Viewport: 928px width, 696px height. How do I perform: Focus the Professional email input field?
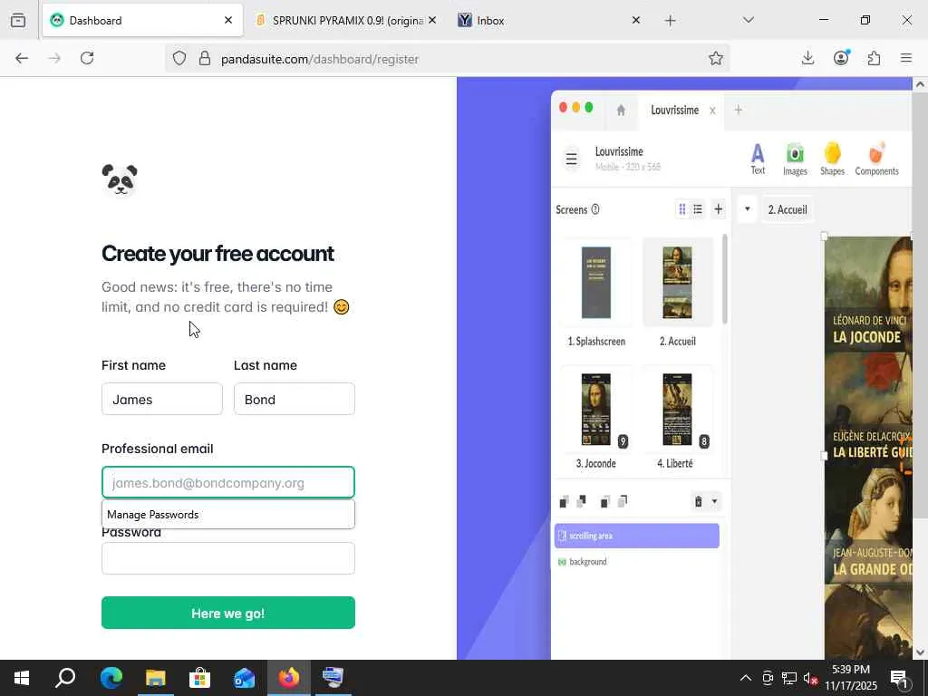227,482
